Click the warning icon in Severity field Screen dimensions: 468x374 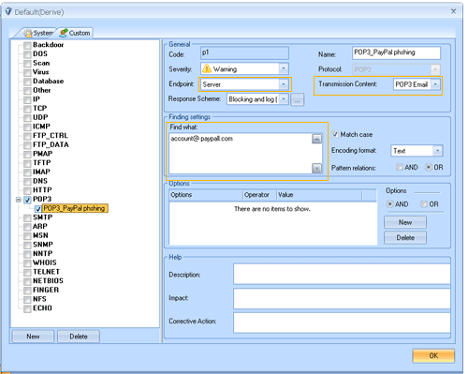pyautogui.click(x=207, y=68)
